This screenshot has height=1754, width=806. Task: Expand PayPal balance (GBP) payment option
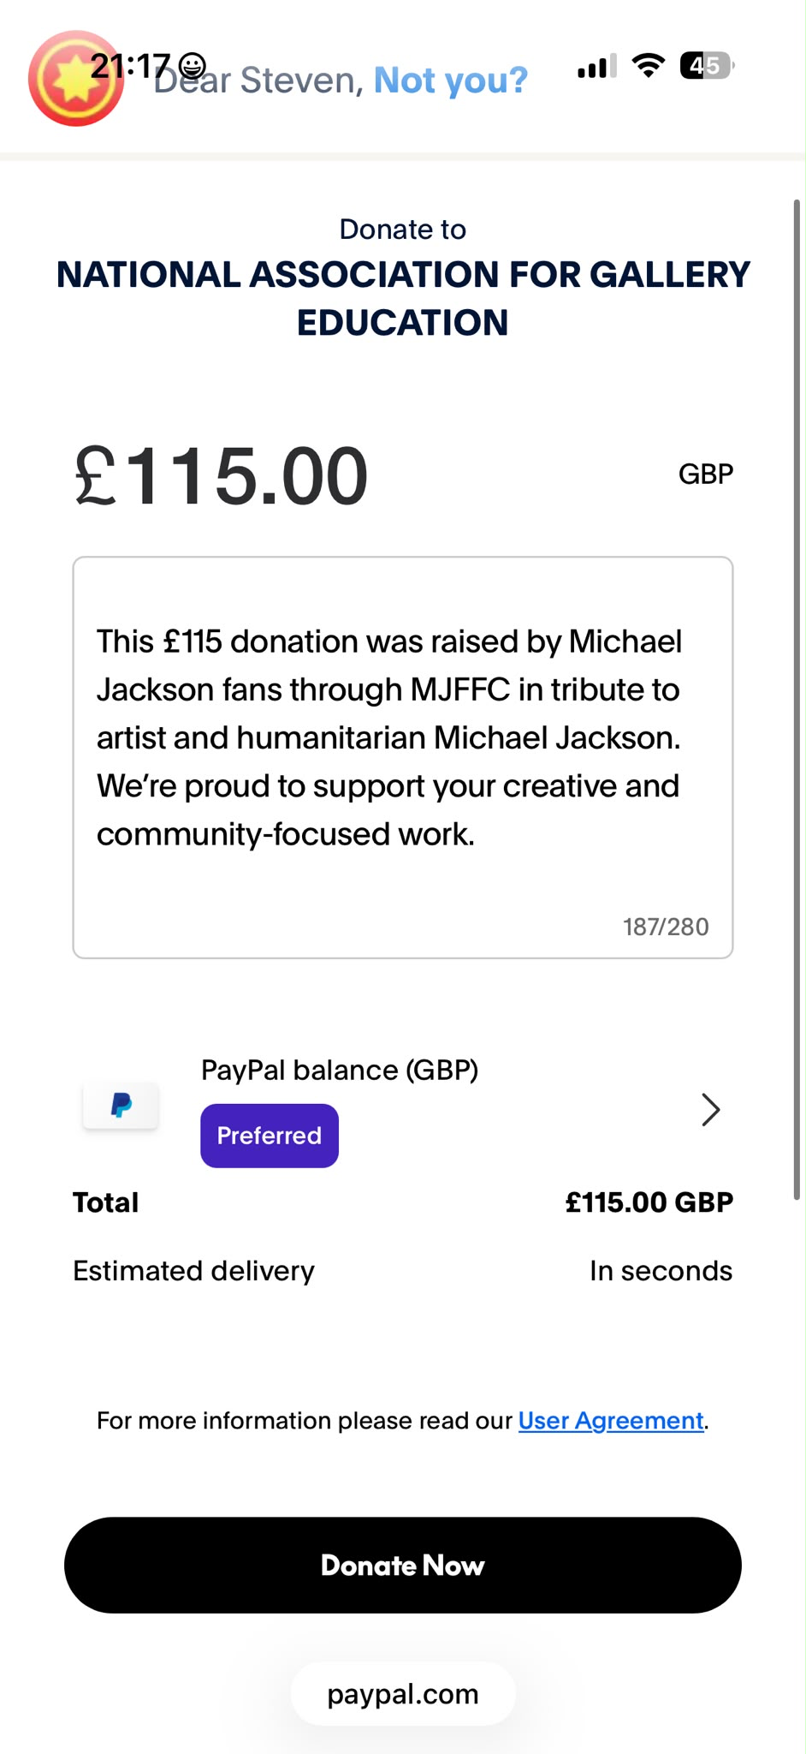403,1110
